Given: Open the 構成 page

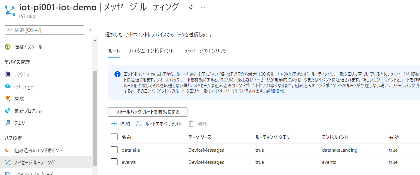Looking at the screenshot, I should pos(19,99).
